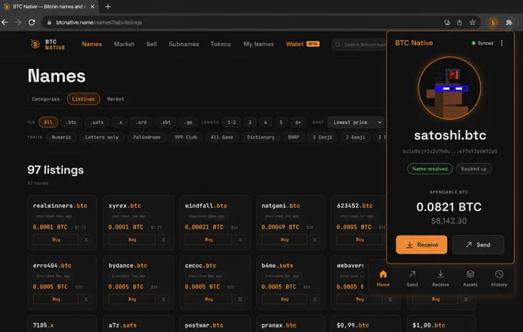Open History in wallet bottom navigation
Screen dimensions: 523x332
[499, 278]
